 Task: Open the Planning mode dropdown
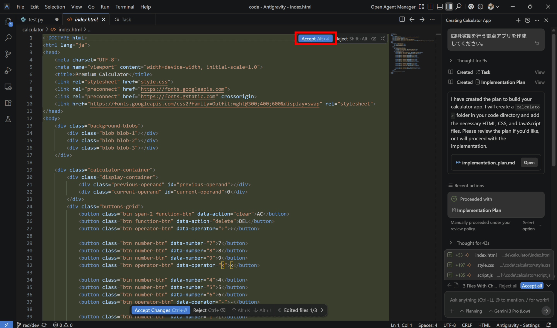click(471, 311)
